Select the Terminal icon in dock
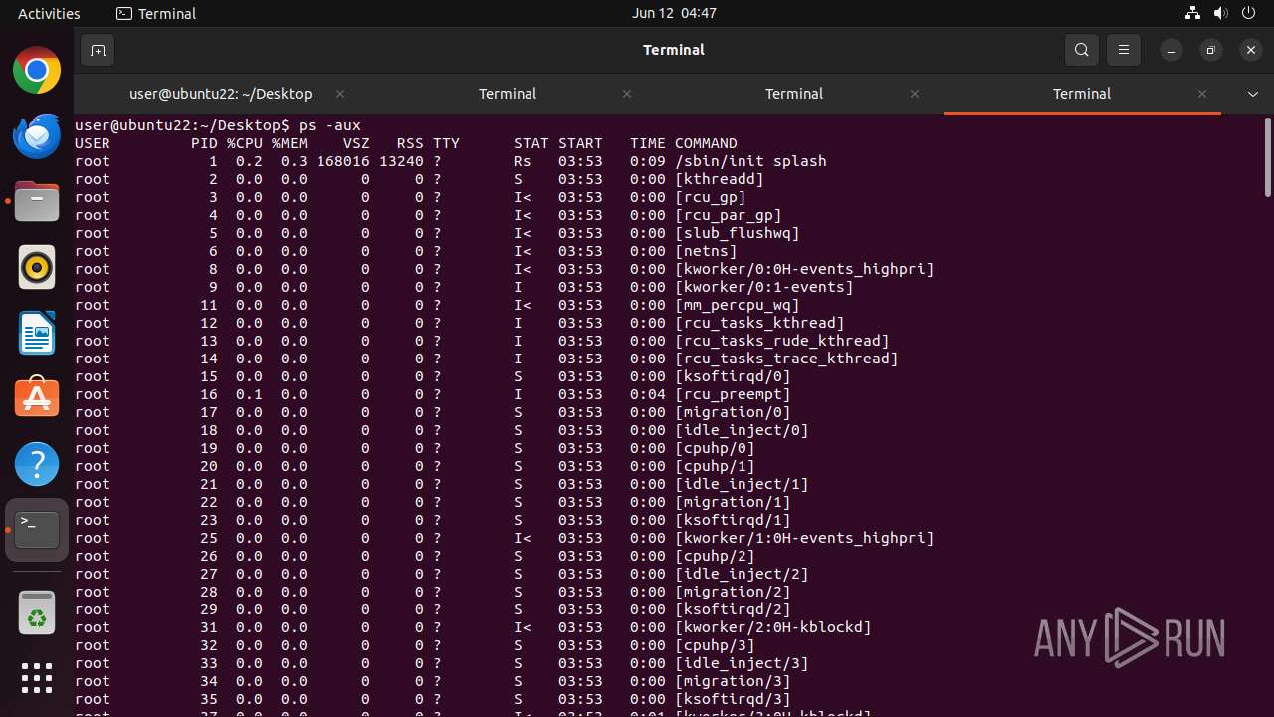This screenshot has height=717, width=1274. (37, 531)
